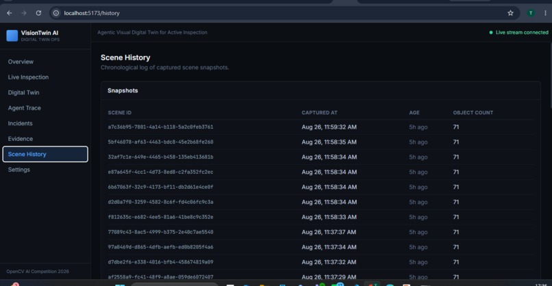Open the Chrome three-dot menu

pos(545,13)
